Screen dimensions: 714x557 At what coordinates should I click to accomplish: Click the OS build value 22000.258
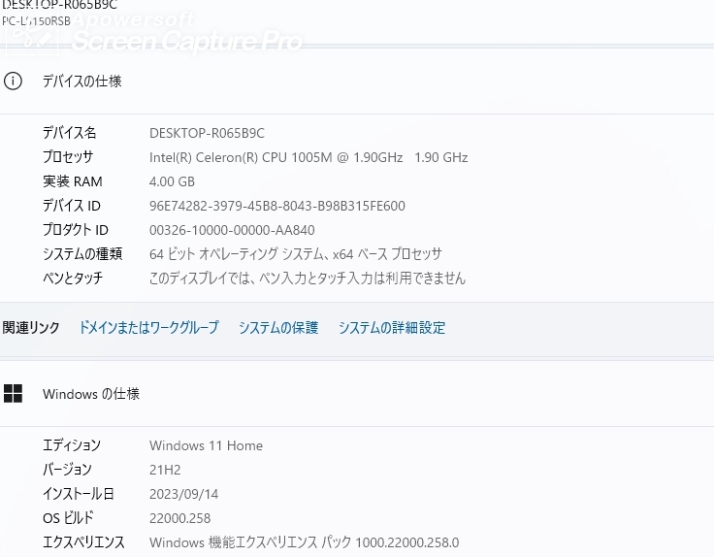[x=179, y=518]
